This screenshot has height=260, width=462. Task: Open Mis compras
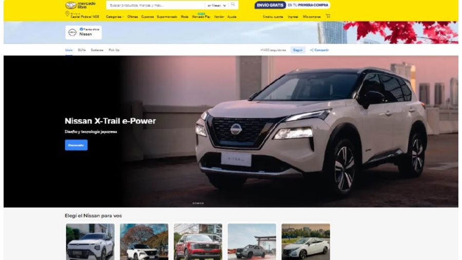[312, 17]
